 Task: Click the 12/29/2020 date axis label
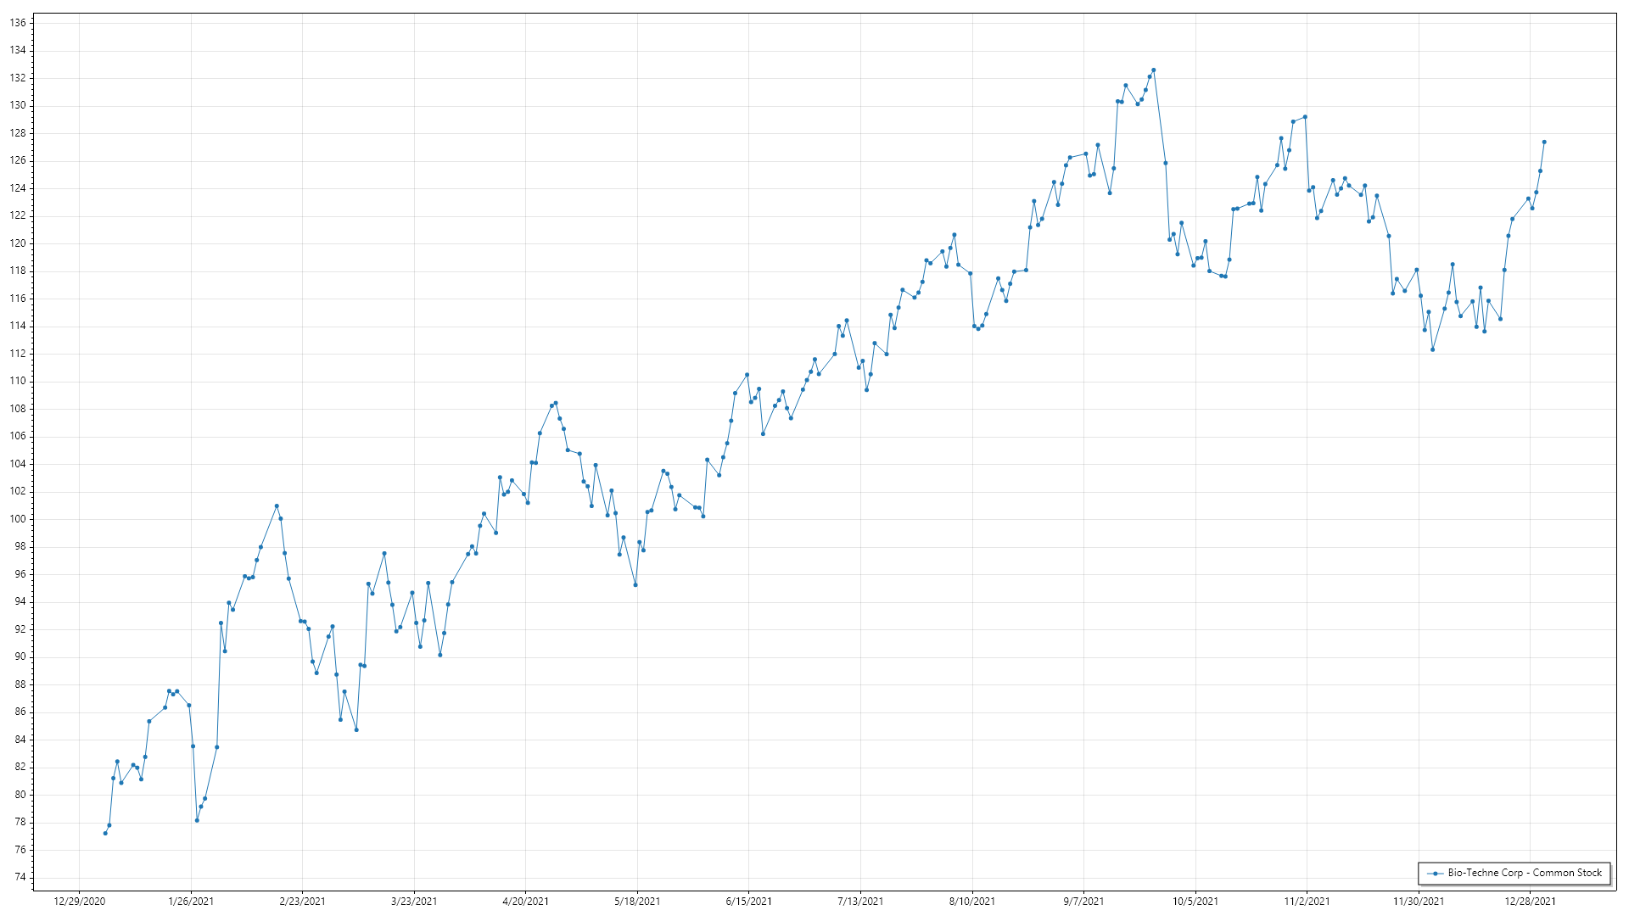pos(80,902)
